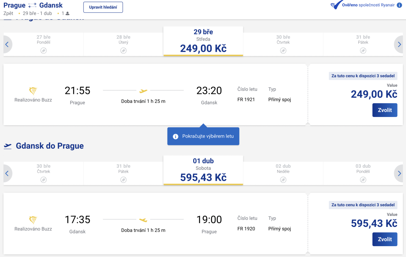Image resolution: width=406 pixels, height=257 pixels.
Task: Show later return dates with right arrow
Action: [x=399, y=173]
